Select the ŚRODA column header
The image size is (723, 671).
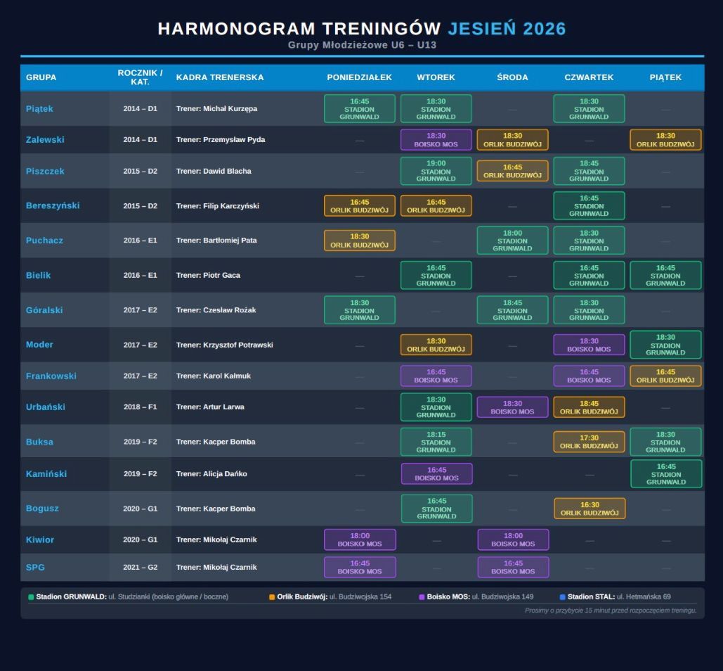(x=512, y=77)
